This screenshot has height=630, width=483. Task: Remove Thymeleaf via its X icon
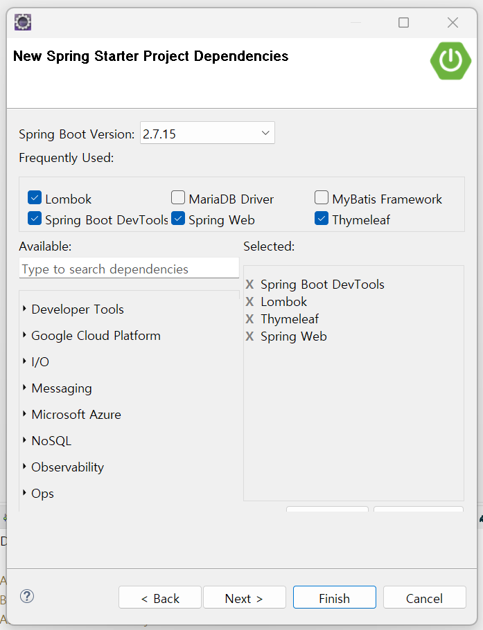249,319
